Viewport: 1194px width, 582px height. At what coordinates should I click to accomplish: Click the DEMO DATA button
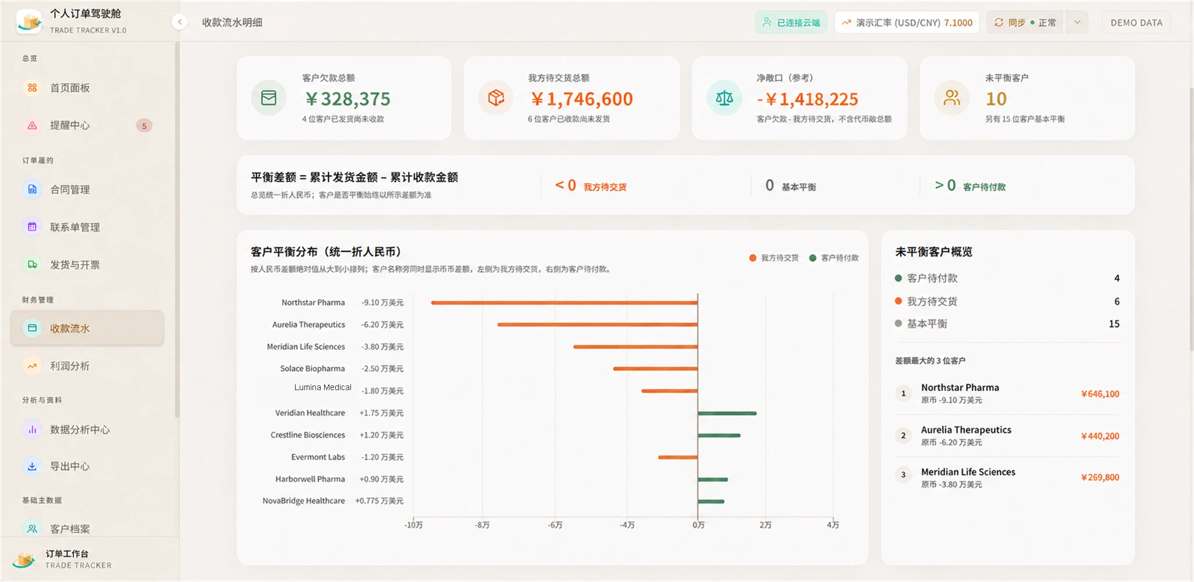point(1136,22)
